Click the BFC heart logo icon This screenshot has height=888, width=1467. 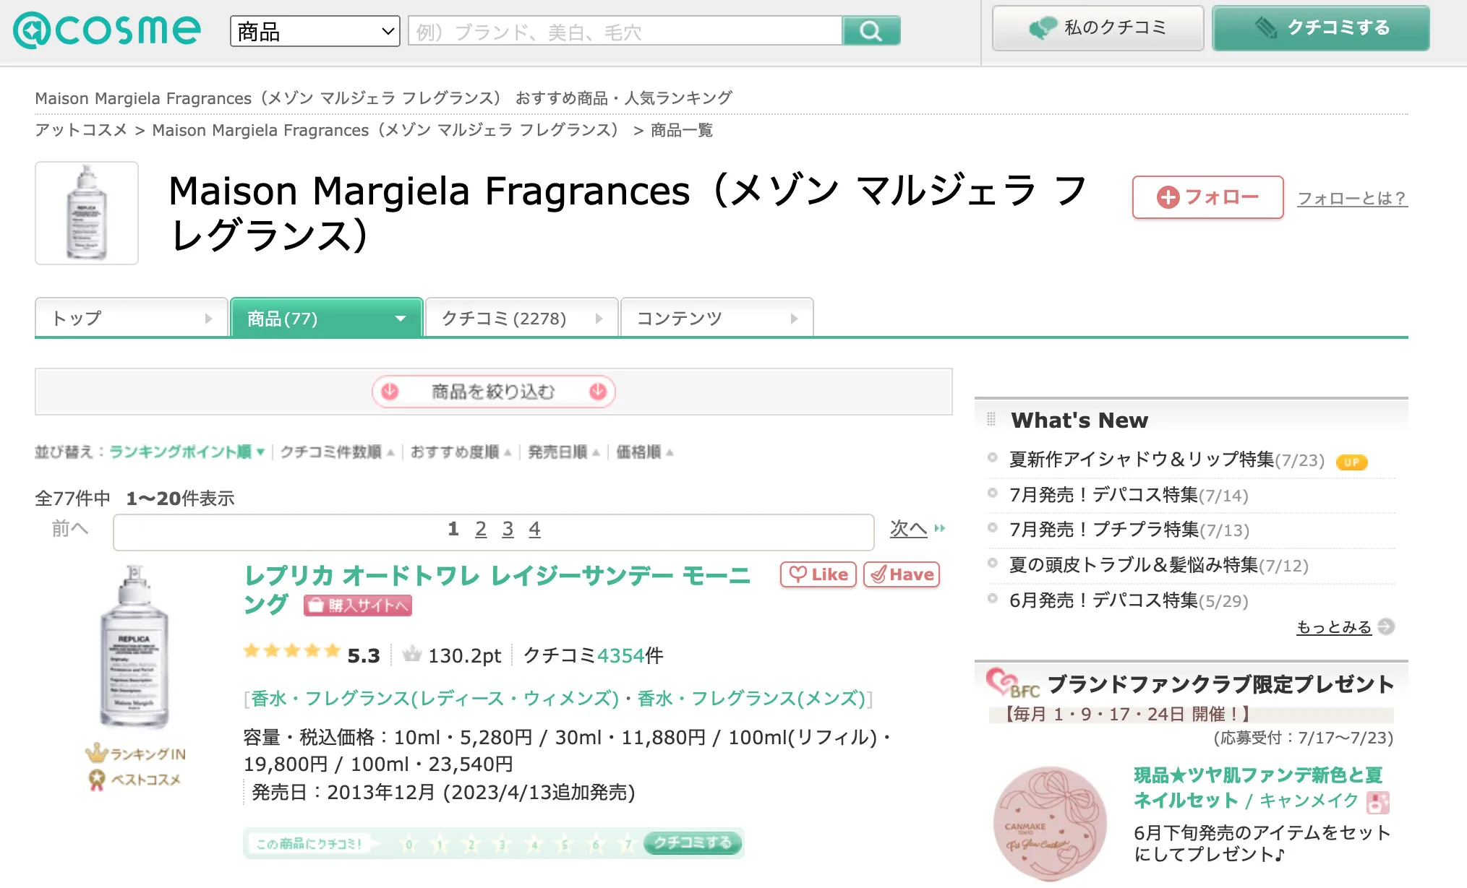[x=1012, y=683]
